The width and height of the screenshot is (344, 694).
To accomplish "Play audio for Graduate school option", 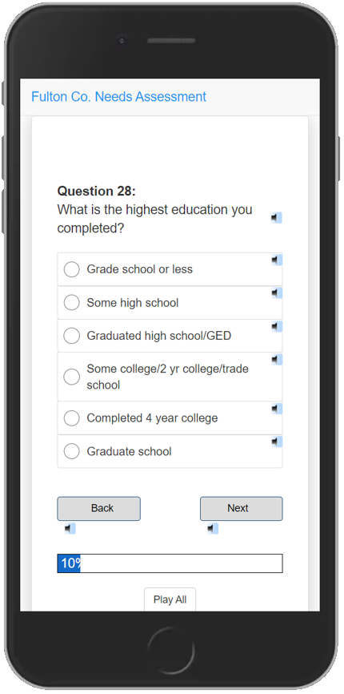I will (277, 442).
